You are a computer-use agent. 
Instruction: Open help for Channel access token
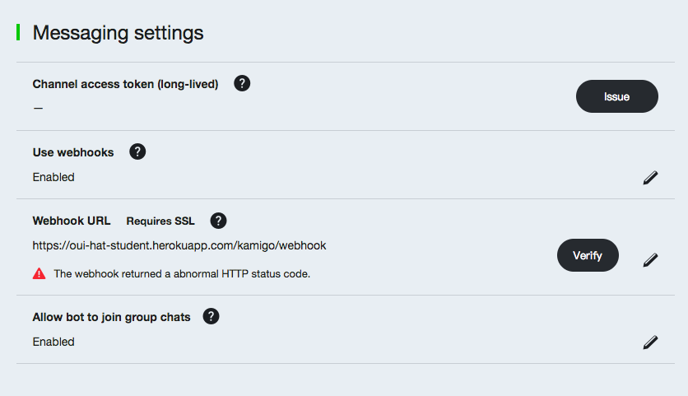coord(242,83)
